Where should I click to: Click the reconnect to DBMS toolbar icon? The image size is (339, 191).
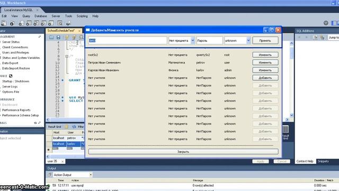[68, 23]
